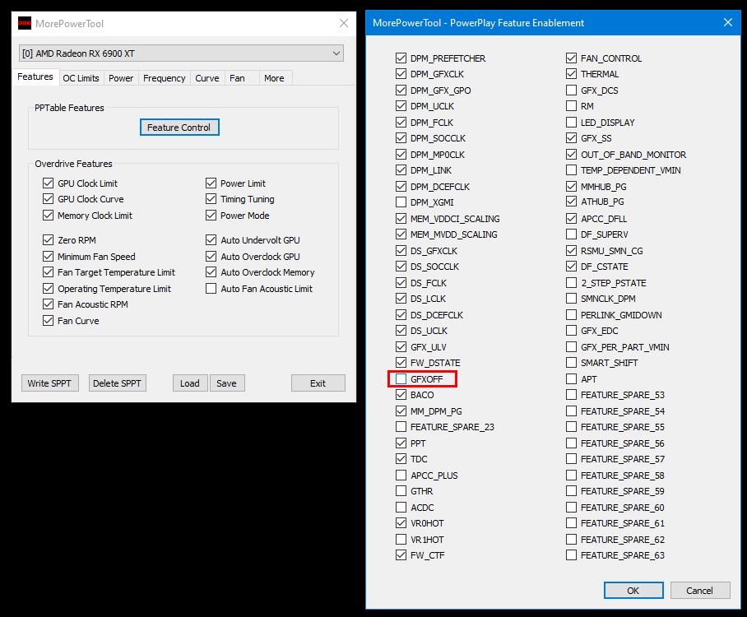Viewport: 747px width, 617px height.
Task: Enable Auto Fan Acoustic Limit
Action: pyautogui.click(x=211, y=288)
